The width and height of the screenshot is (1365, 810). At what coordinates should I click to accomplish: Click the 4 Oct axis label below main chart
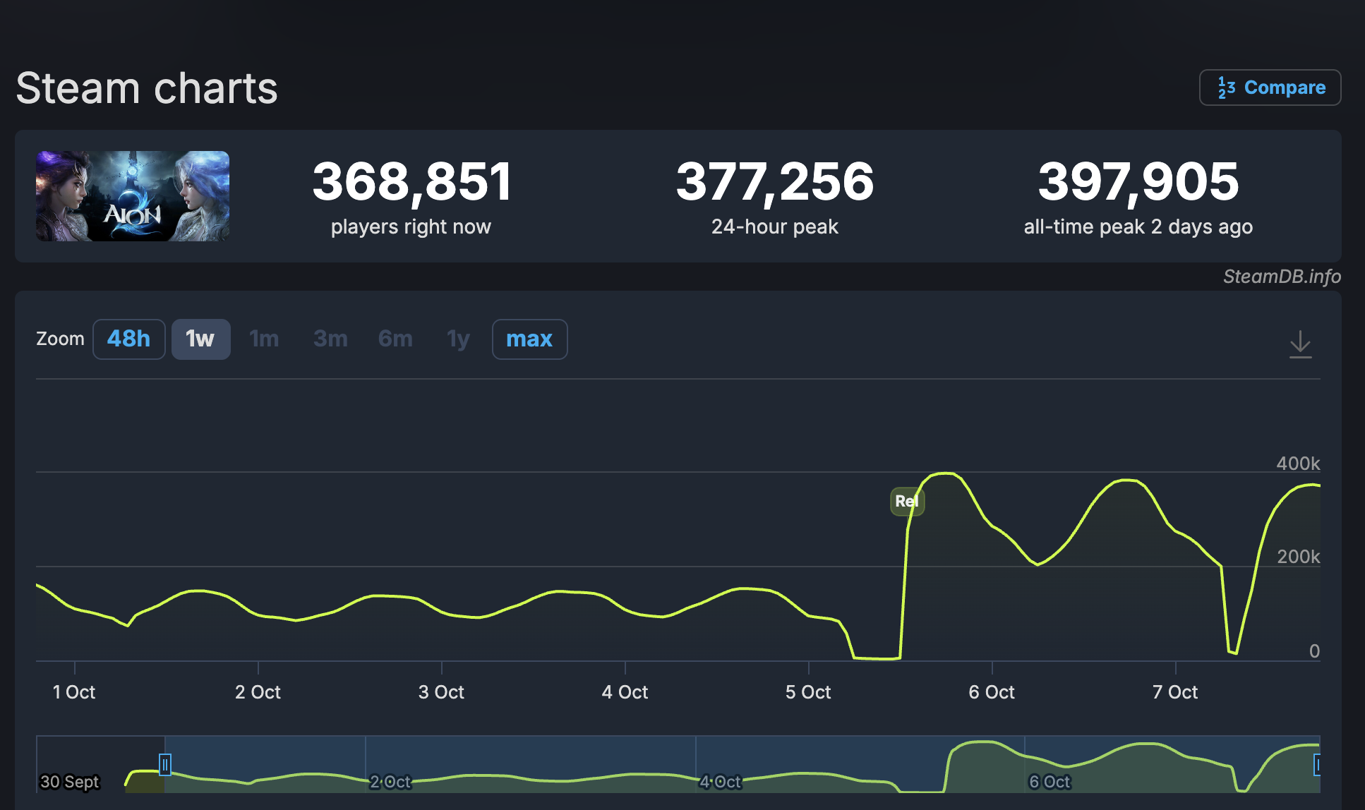[x=625, y=692]
